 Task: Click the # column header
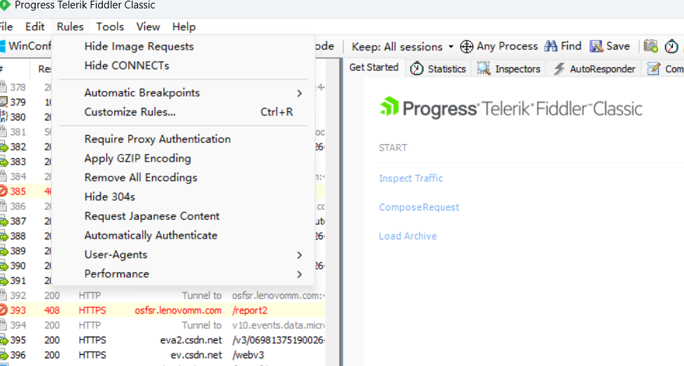15,69
